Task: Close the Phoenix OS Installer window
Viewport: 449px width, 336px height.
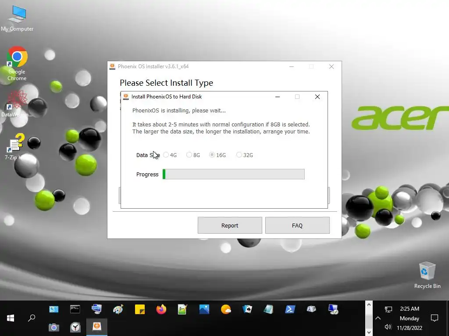Action: [331, 66]
